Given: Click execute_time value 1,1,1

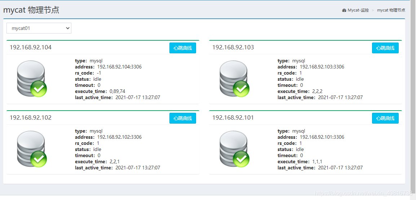Looking at the screenshot, I should pyautogui.click(x=317, y=162).
